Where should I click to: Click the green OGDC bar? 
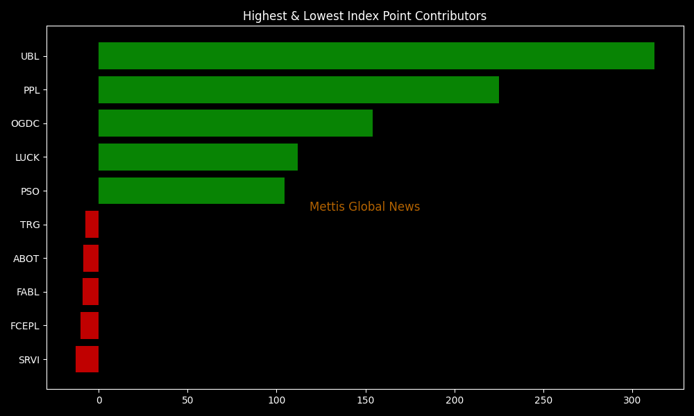[235, 123]
